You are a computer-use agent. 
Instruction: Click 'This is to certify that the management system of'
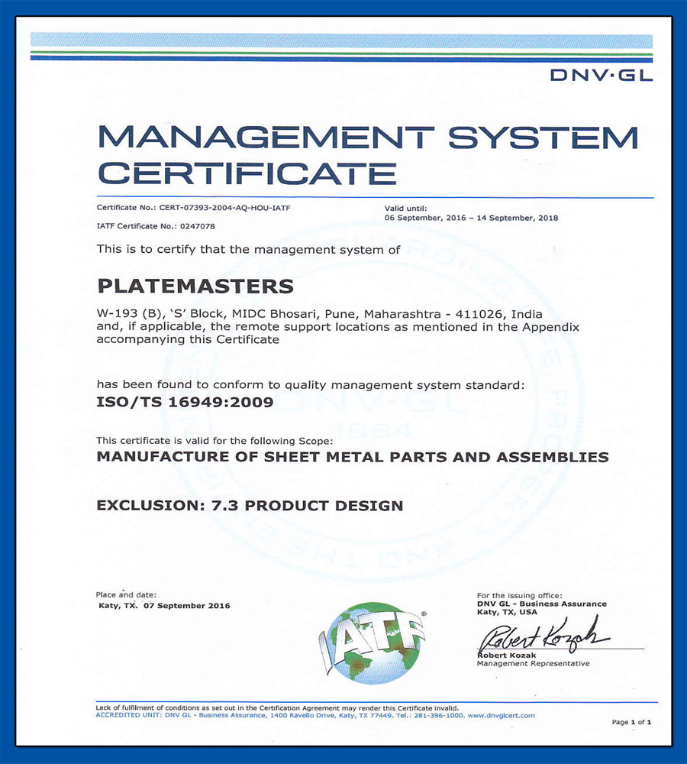click(248, 250)
